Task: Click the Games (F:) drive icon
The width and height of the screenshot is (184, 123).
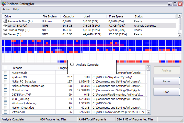Action: pos(5,34)
